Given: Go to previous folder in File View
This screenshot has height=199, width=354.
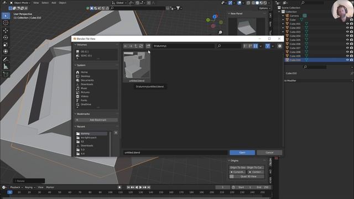Looking at the screenshot, I should click(126, 46).
